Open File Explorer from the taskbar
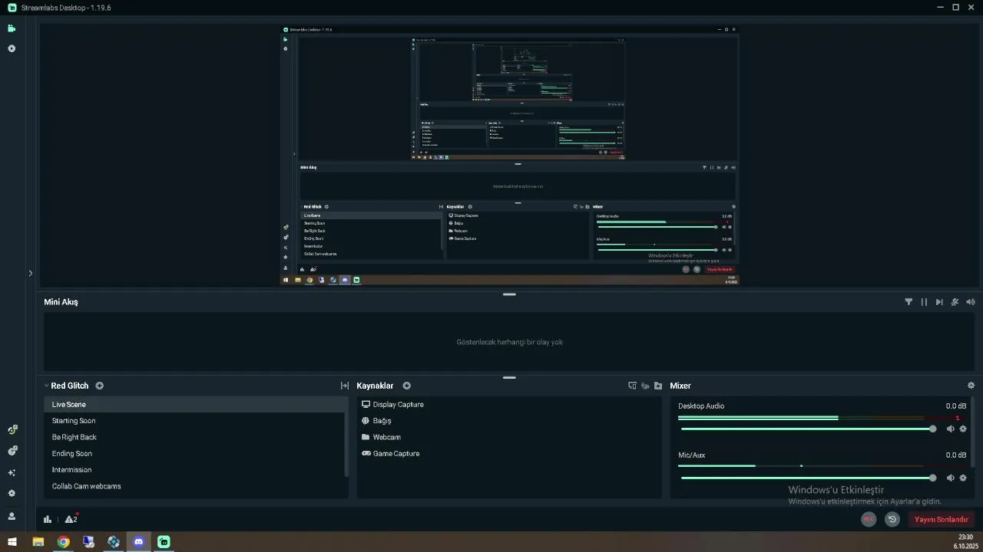The width and height of the screenshot is (983, 552). (38, 542)
